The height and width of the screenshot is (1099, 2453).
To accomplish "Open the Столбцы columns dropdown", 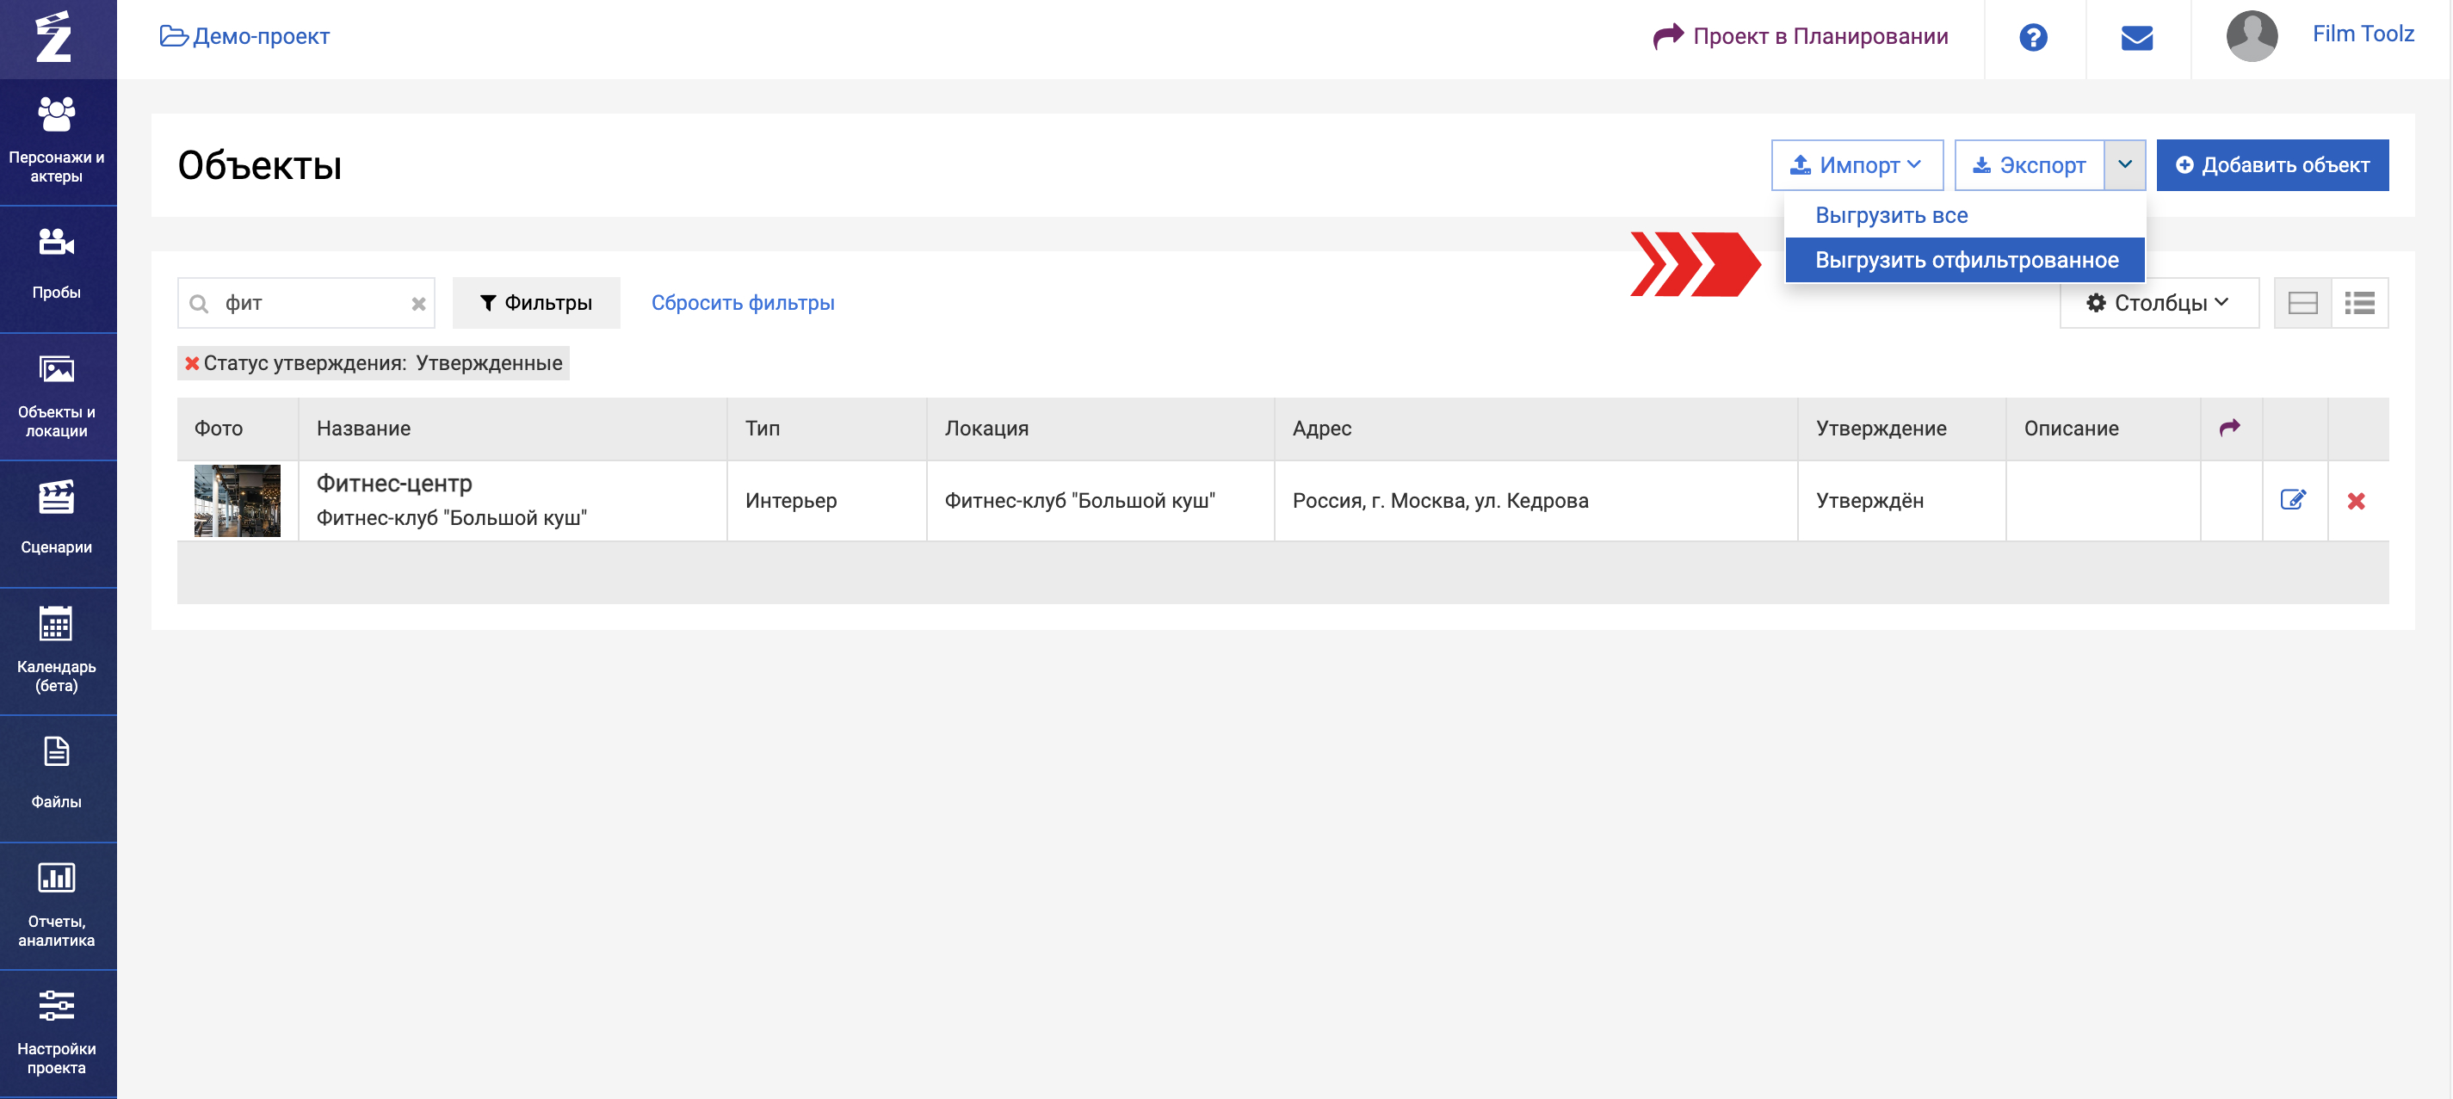I will (2158, 303).
